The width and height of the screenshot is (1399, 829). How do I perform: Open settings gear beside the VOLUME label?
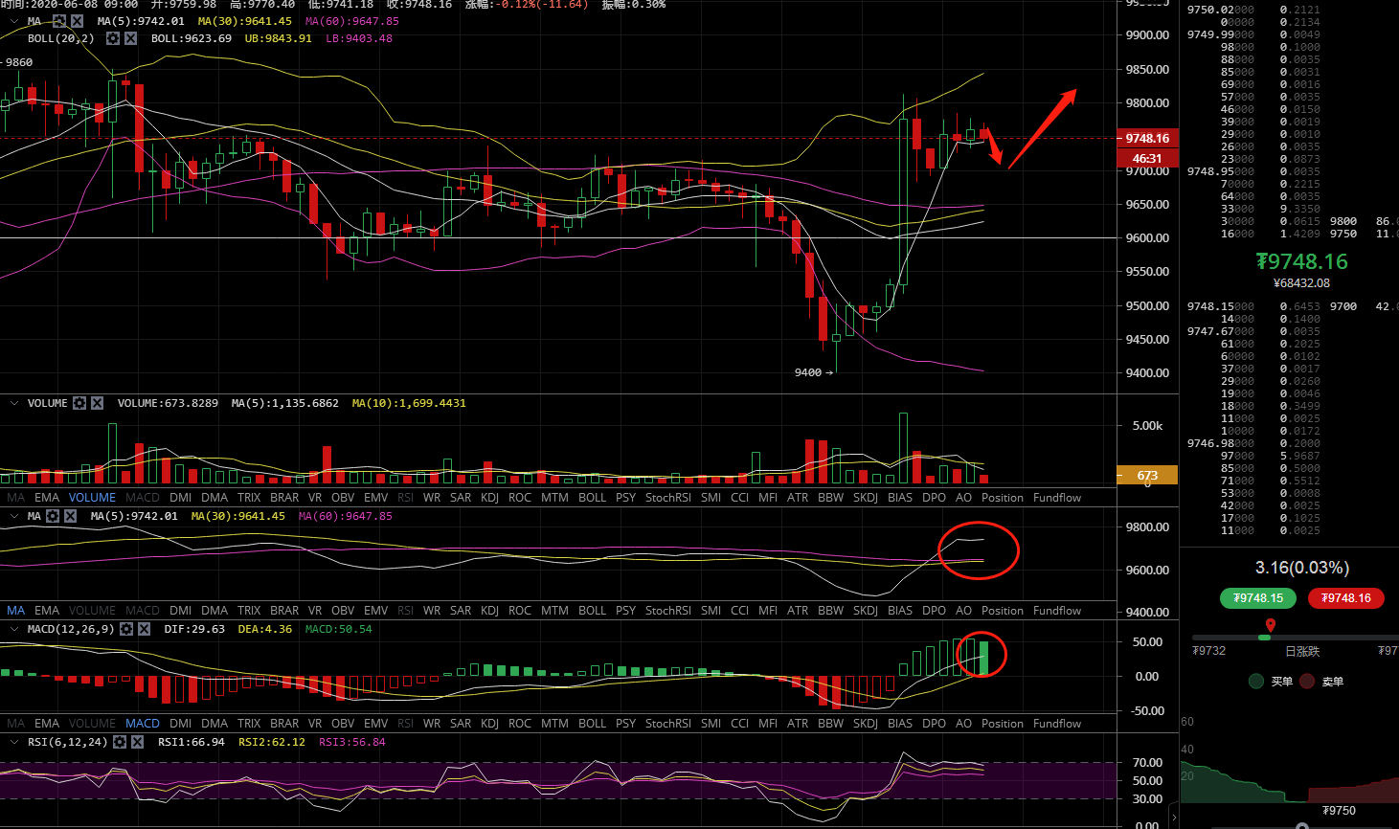pyautogui.click(x=80, y=403)
